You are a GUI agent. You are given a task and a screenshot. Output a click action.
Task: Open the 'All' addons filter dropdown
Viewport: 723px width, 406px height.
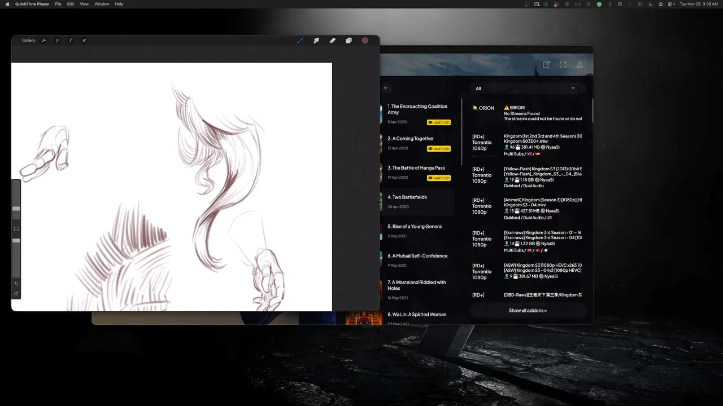click(x=528, y=89)
